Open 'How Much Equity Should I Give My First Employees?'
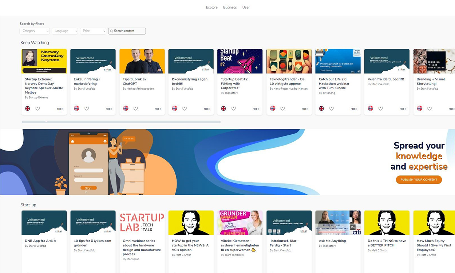 click(434, 245)
